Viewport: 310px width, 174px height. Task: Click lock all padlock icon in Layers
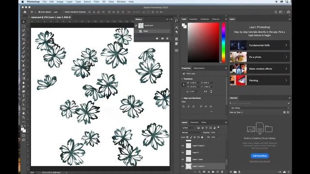202,137
